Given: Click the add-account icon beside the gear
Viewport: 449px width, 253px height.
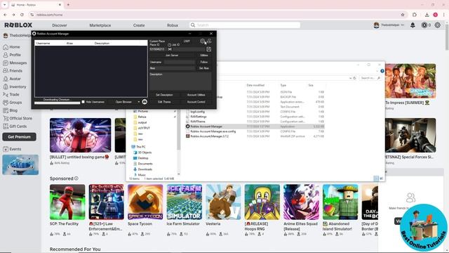Looking at the screenshot, I should [209, 41].
